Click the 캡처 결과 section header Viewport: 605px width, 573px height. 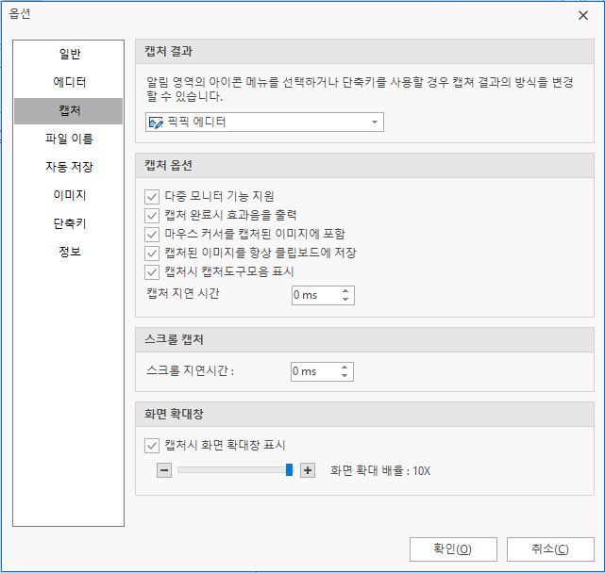(x=364, y=51)
